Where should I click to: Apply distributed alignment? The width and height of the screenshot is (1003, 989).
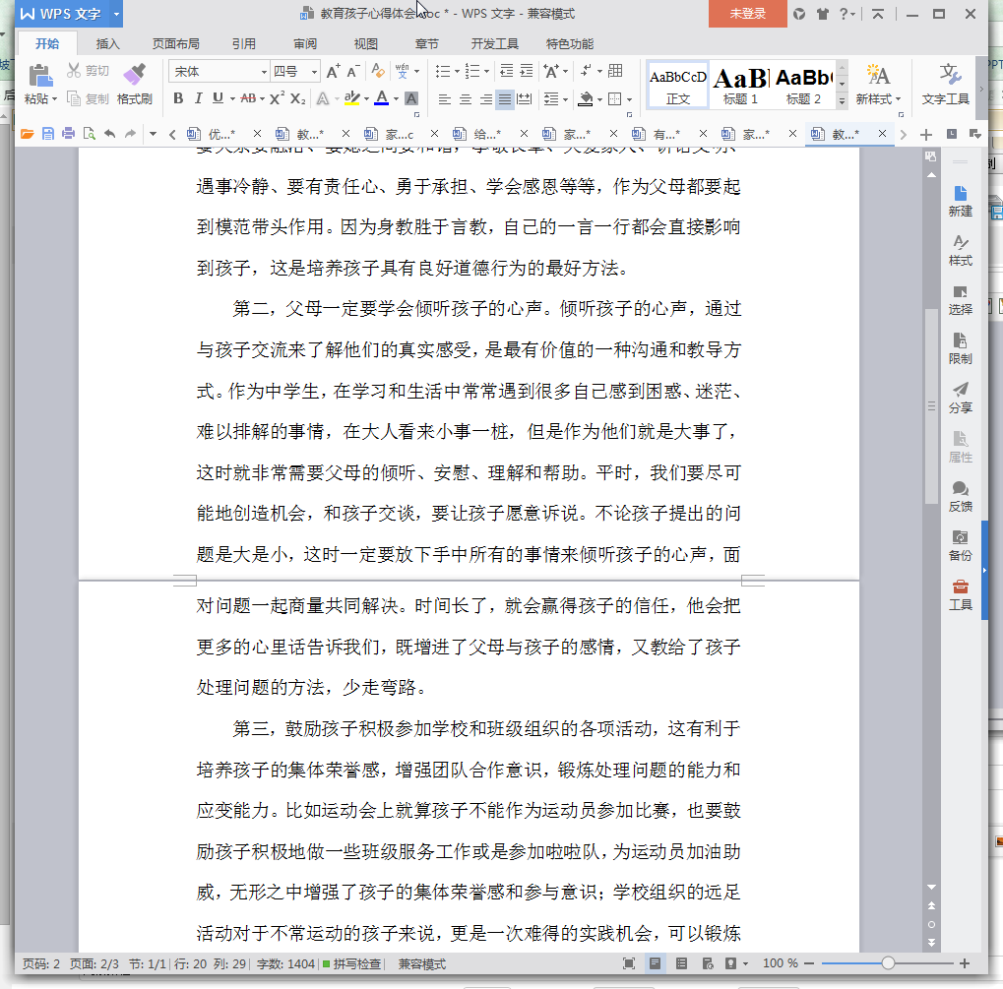click(x=525, y=99)
